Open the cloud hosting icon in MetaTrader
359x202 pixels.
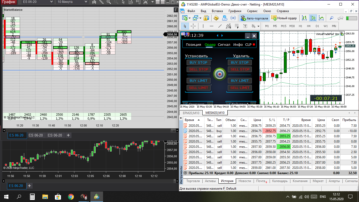point(225,18)
